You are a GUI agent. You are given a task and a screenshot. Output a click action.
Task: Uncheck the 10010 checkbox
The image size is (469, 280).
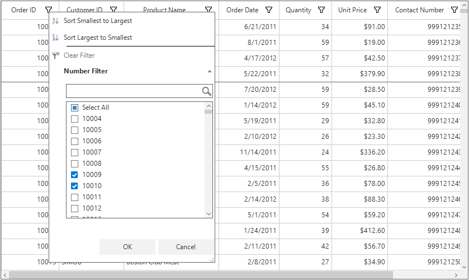74,186
